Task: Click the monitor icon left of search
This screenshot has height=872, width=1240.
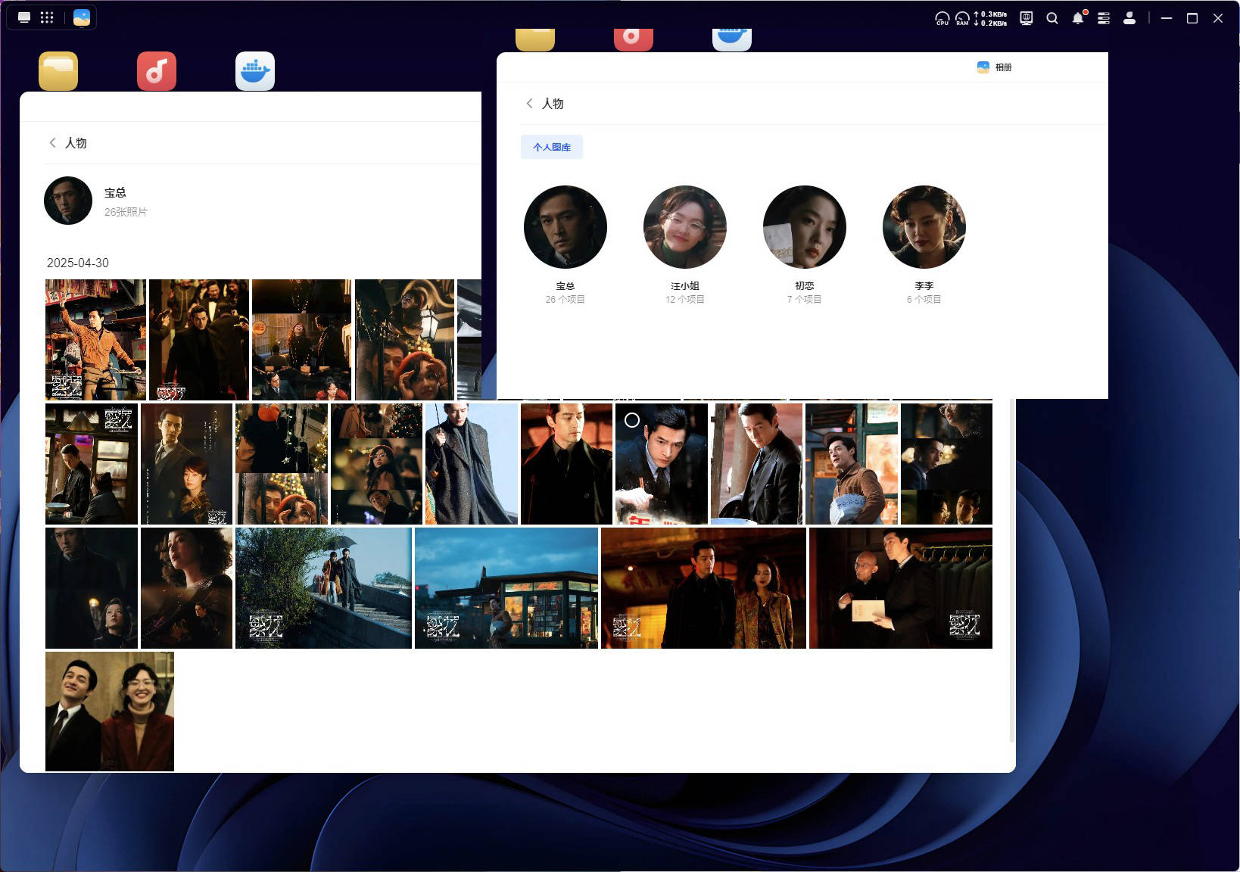Action: point(1027,18)
